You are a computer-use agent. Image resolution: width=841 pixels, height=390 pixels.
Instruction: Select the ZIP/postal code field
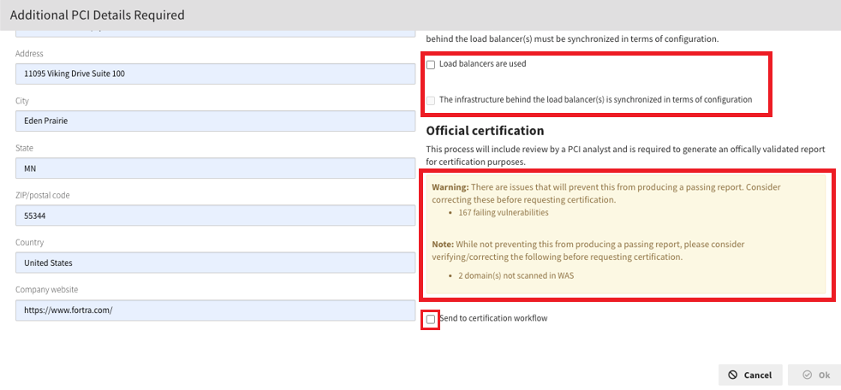212,216
